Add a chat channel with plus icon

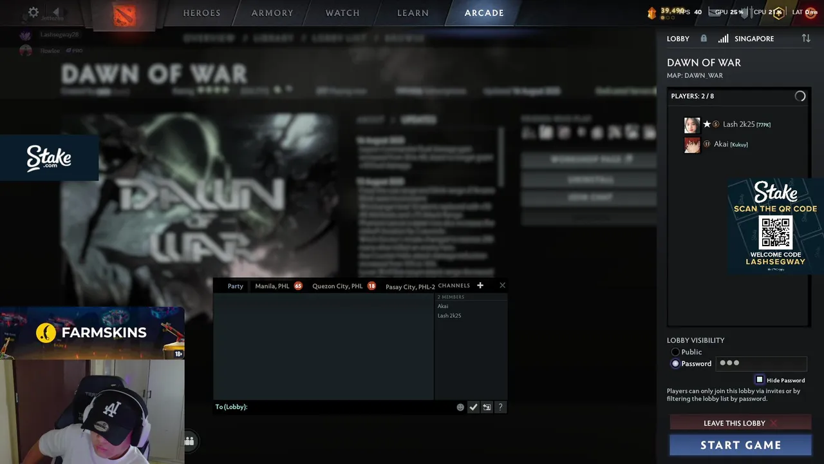point(480,285)
